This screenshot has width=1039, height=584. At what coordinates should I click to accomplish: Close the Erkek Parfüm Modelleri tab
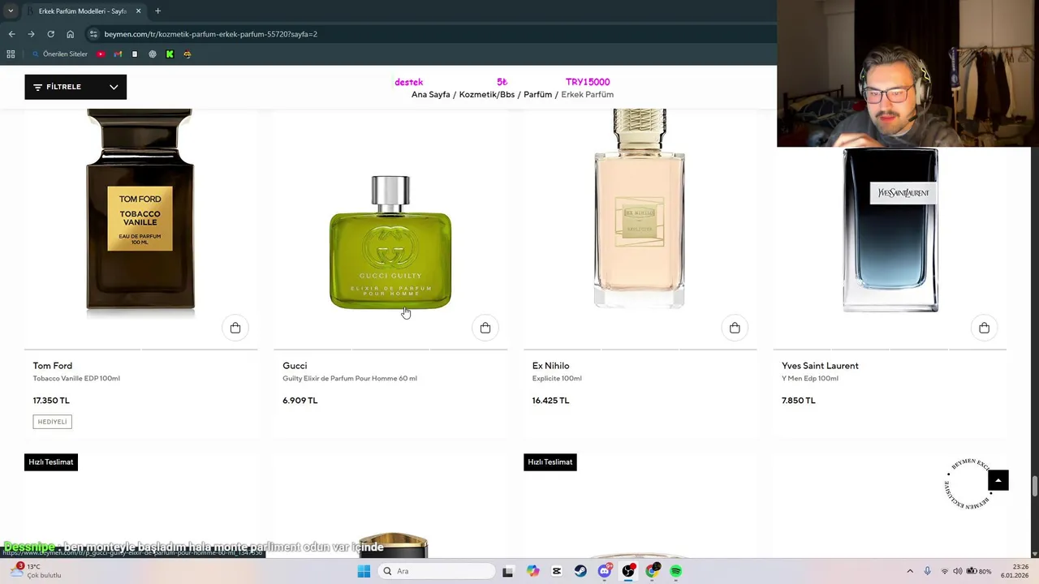pyautogui.click(x=138, y=11)
